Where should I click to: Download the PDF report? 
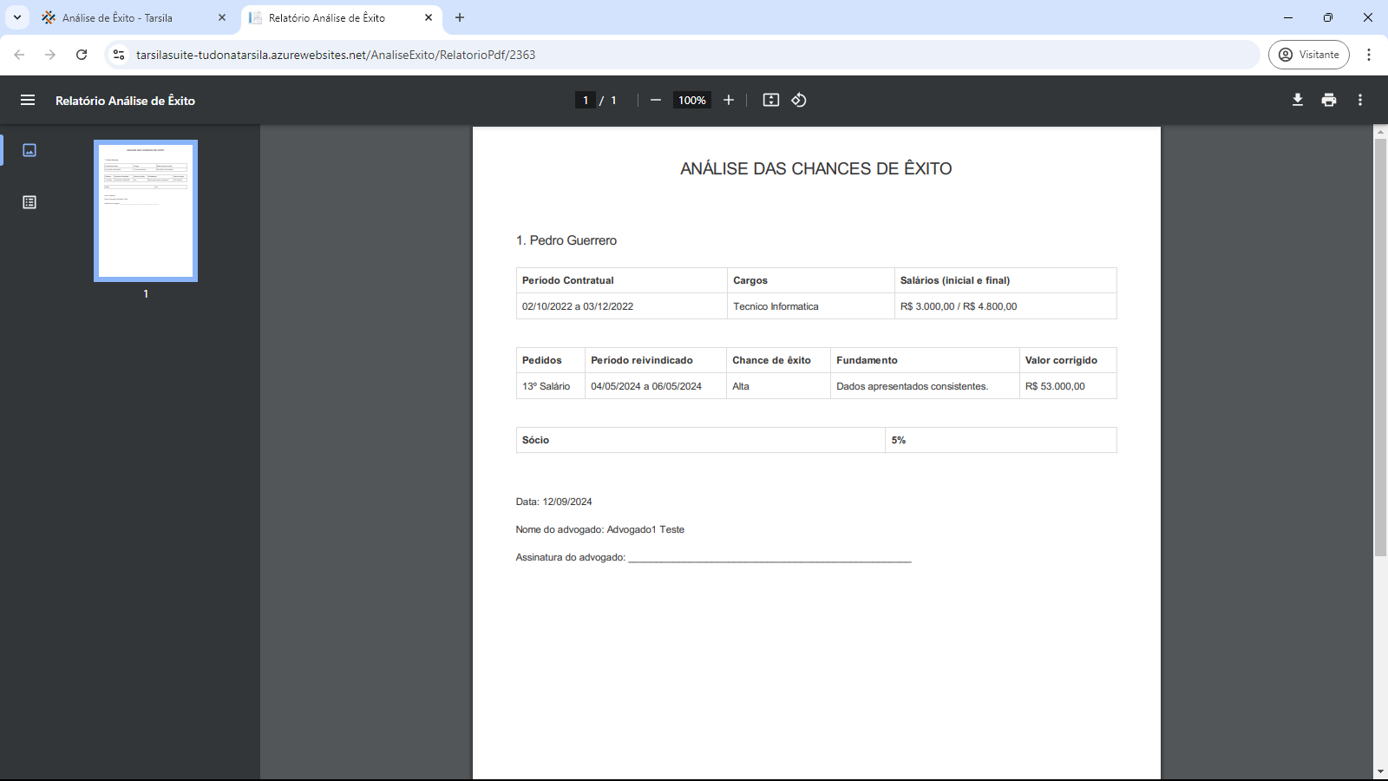pos(1298,100)
